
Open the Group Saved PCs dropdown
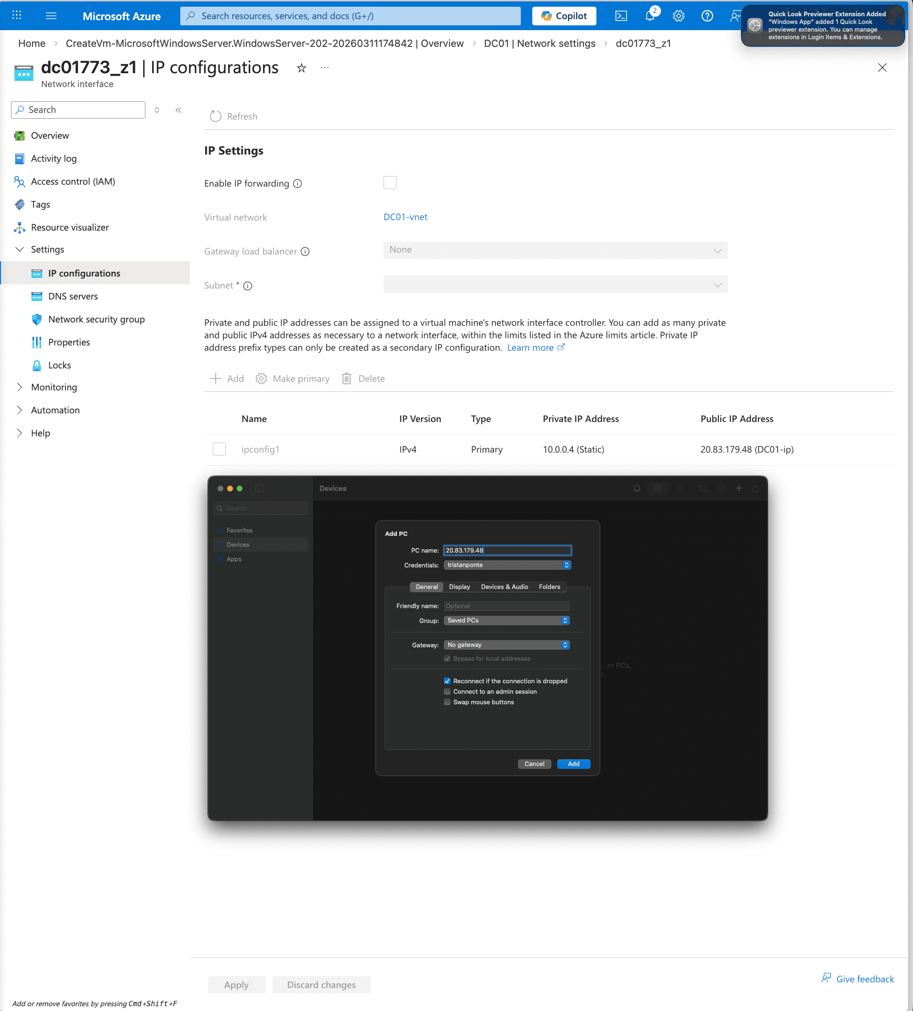point(506,621)
